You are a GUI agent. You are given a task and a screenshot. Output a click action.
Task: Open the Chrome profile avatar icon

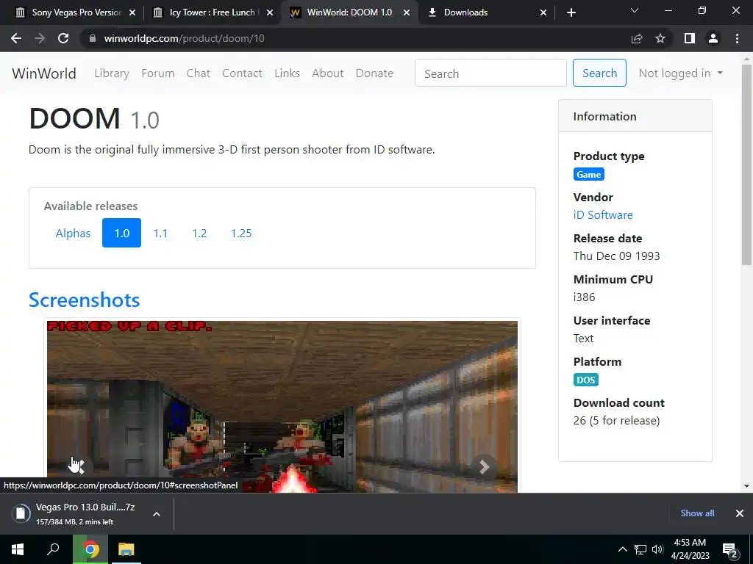(x=713, y=38)
